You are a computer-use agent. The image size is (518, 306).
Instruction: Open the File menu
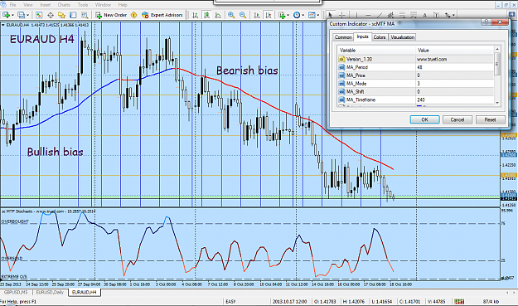click(x=13, y=5)
